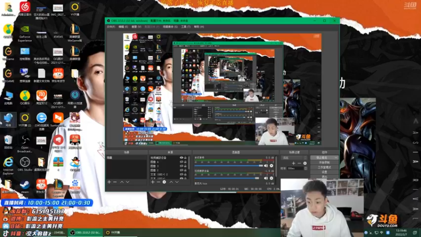Add a new scene with the plus icon
421x237 pixels.
109,182
